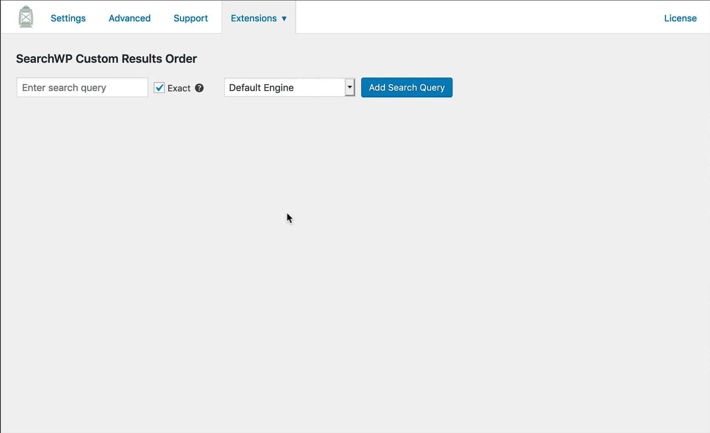This screenshot has width=710, height=433.
Task: Click the SearchWP Custom Results Order heading
Action: point(107,59)
